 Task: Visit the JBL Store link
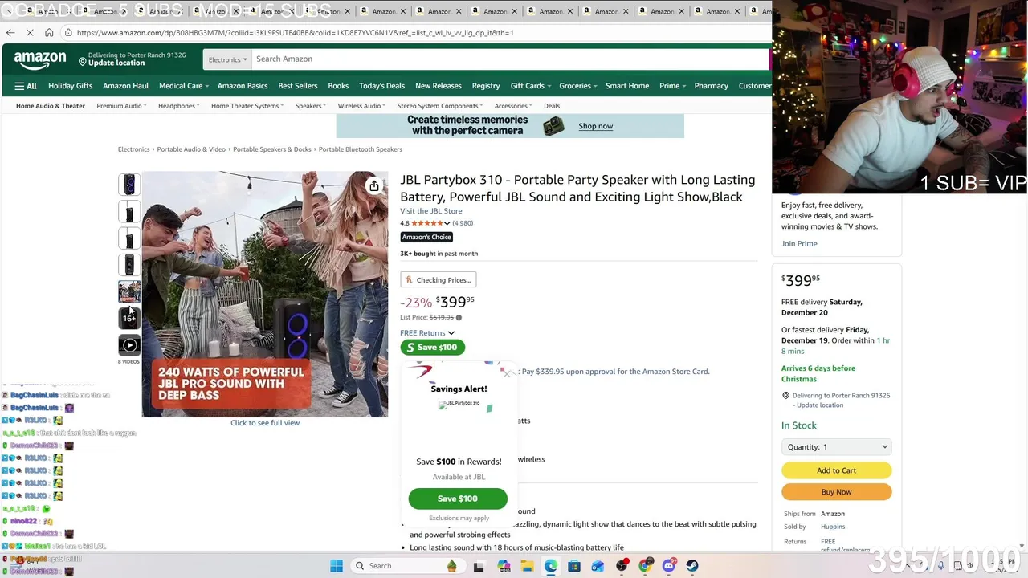431,211
